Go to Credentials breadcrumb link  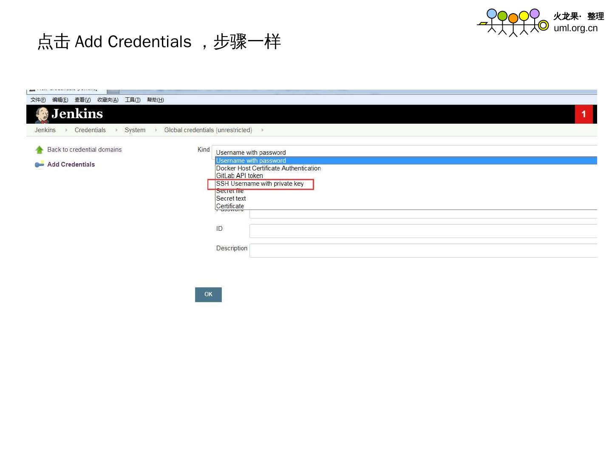[x=90, y=130]
